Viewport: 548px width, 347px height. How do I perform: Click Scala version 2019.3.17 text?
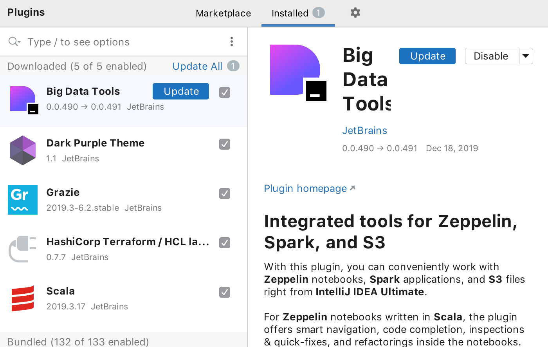click(x=66, y=307)
